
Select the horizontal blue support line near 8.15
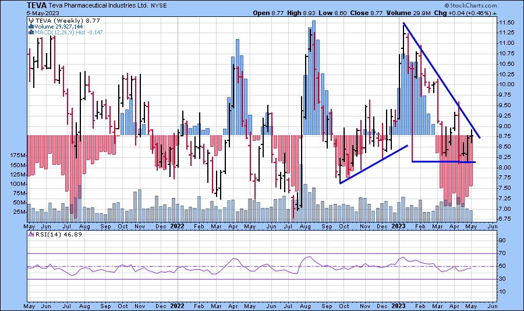[444, 161]
